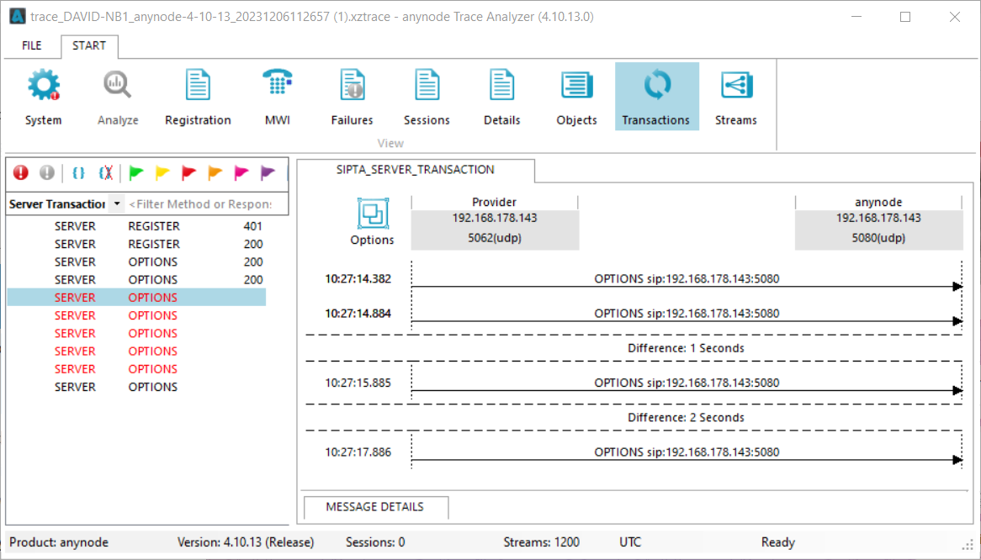Toggle the gray info filter
Image resolution: width=981 pixels, height=560 pixels.
46,172
